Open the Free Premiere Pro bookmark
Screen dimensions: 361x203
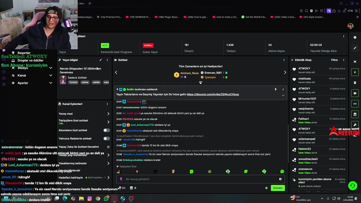(x=109, y=17)
